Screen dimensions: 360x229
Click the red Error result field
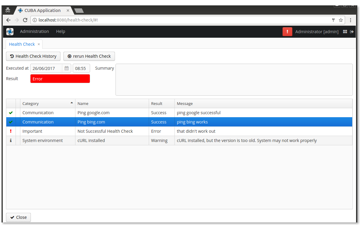tap(60, 79)
